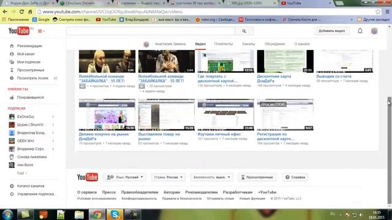Open 'Другие закладки' bookmarks folder
392x220 pixels.
[373, 20]
